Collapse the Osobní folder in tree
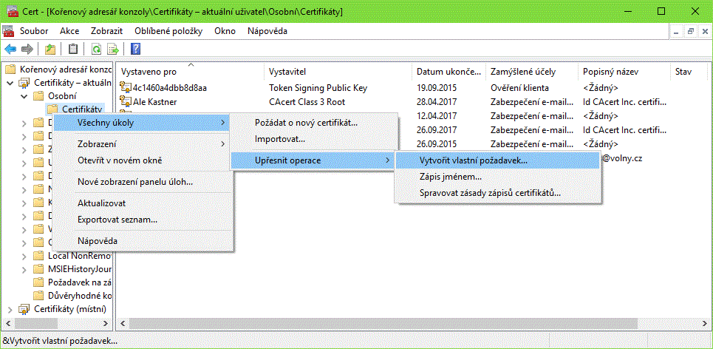The width and height of the screenshot is (713, 349). (24, 96)
